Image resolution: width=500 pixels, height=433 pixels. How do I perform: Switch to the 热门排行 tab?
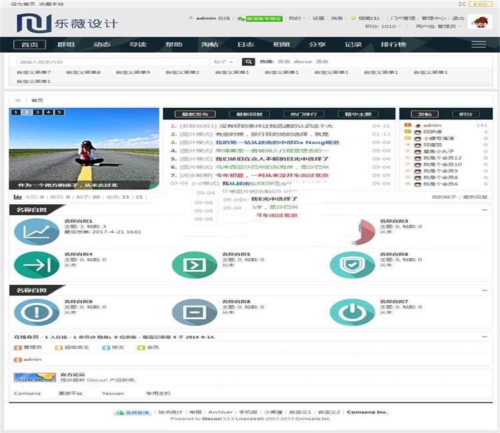click(x=303, y=114)
